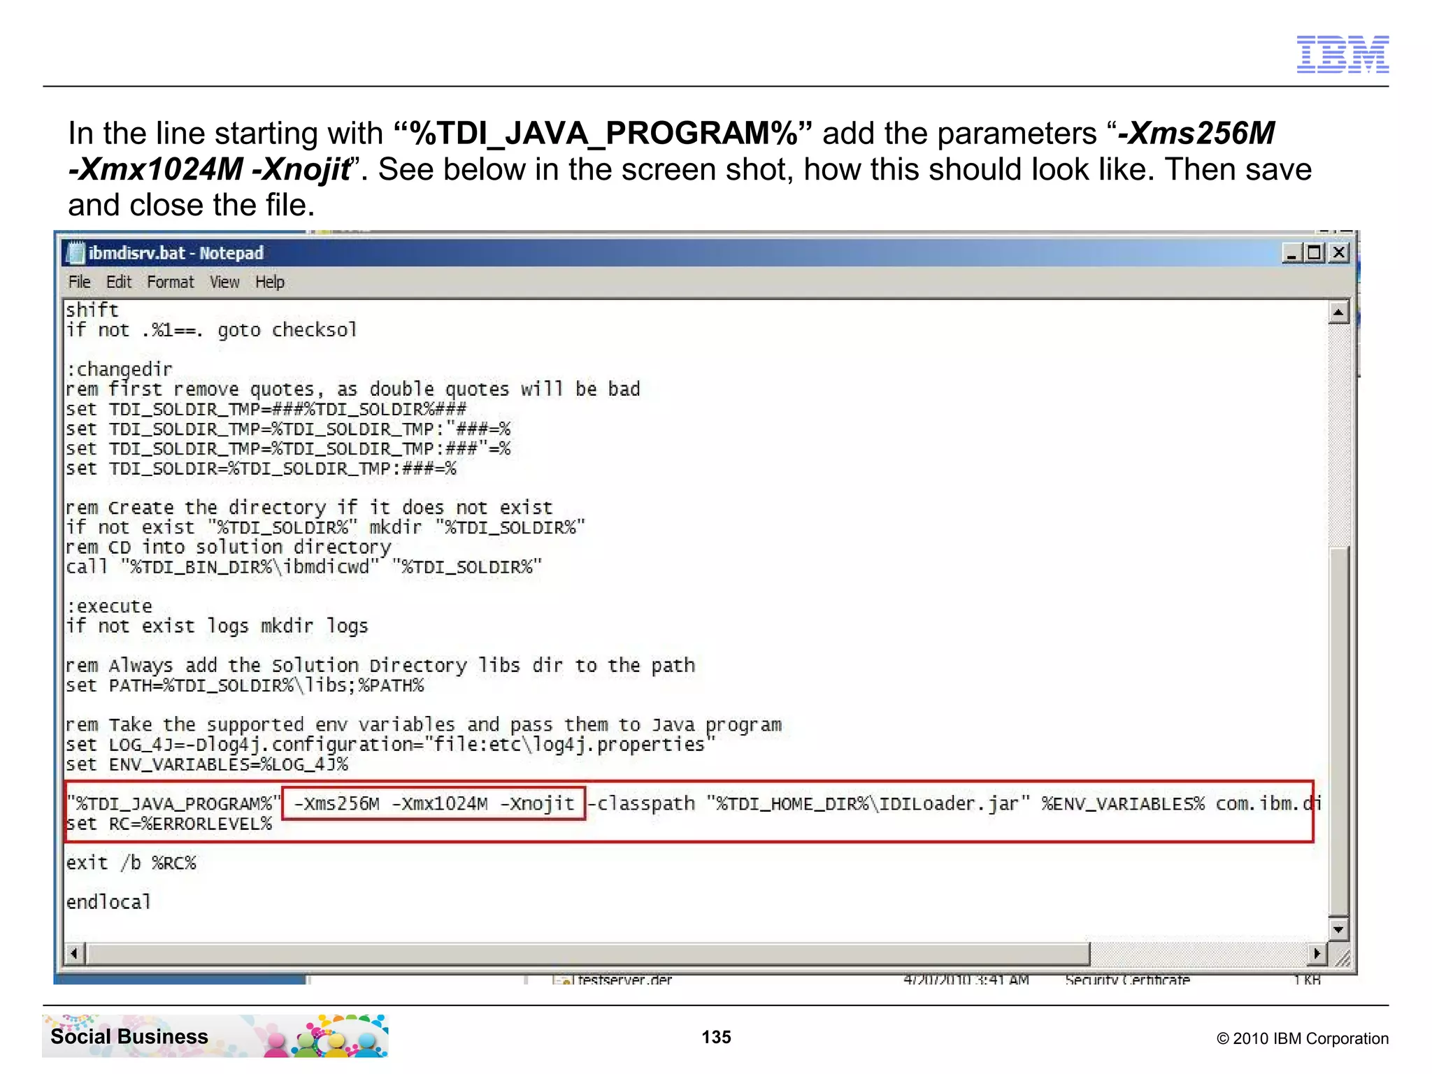1432x1074 pixels.
Task: Click the horizontal scrollbar left arrow
Action: click(75, 953)
